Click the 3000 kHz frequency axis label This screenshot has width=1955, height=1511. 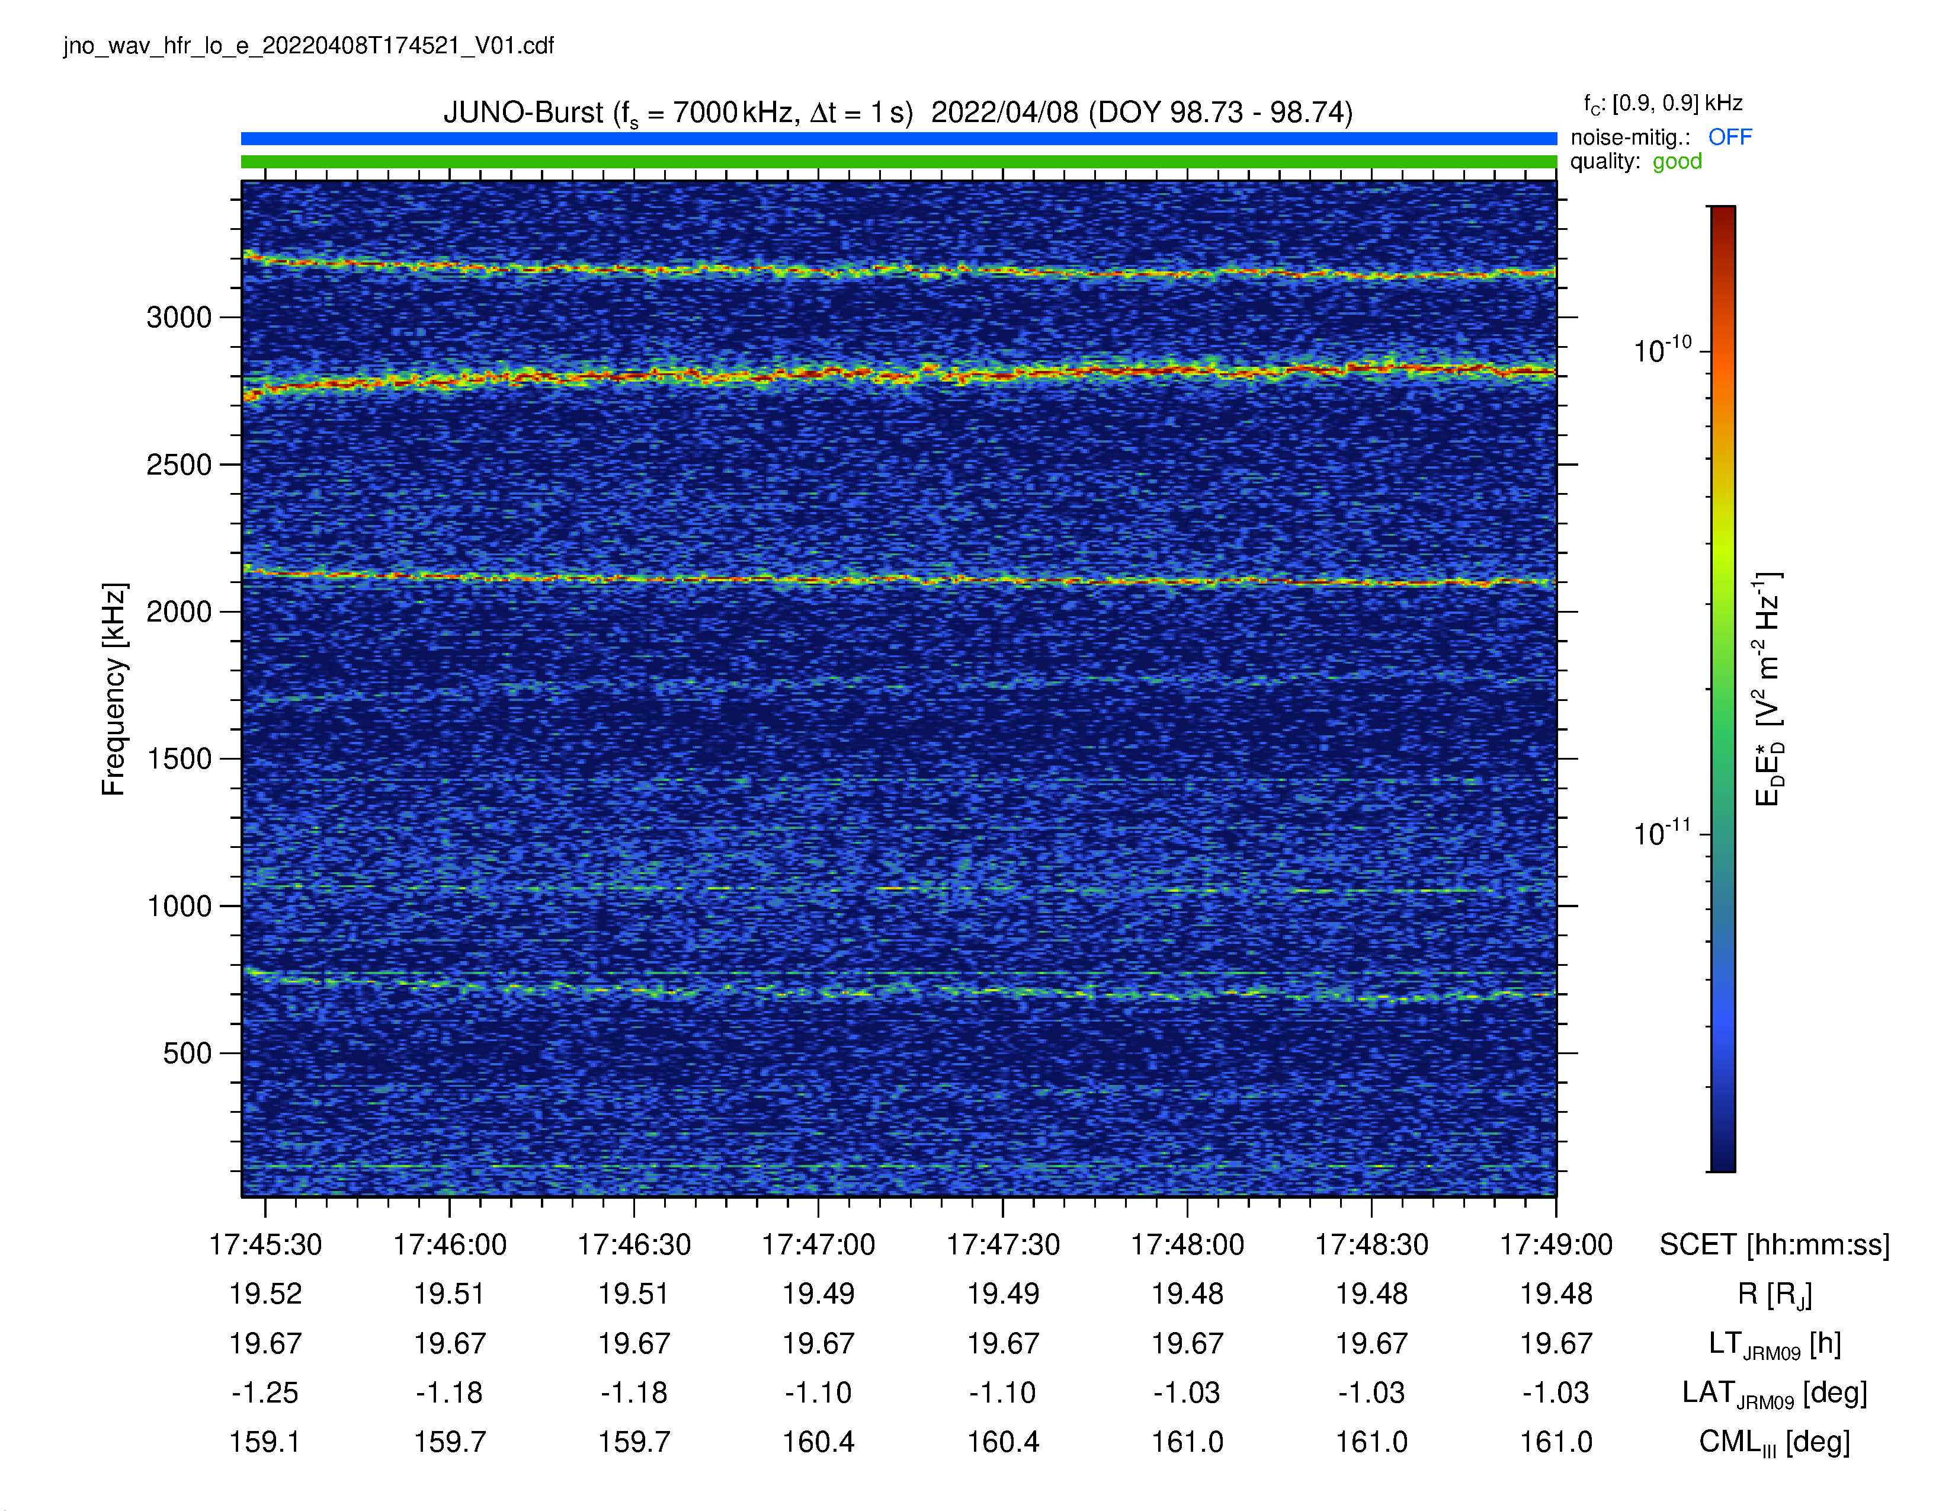click(x=179, y=317)
